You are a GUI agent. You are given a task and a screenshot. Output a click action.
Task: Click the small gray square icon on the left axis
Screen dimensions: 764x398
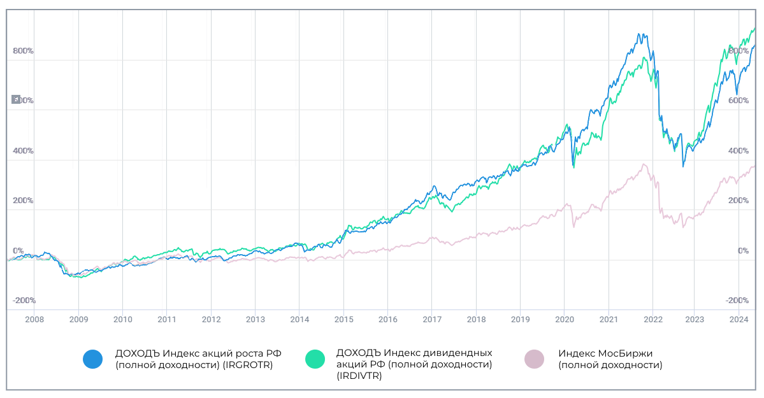click(x=16, y=99)
